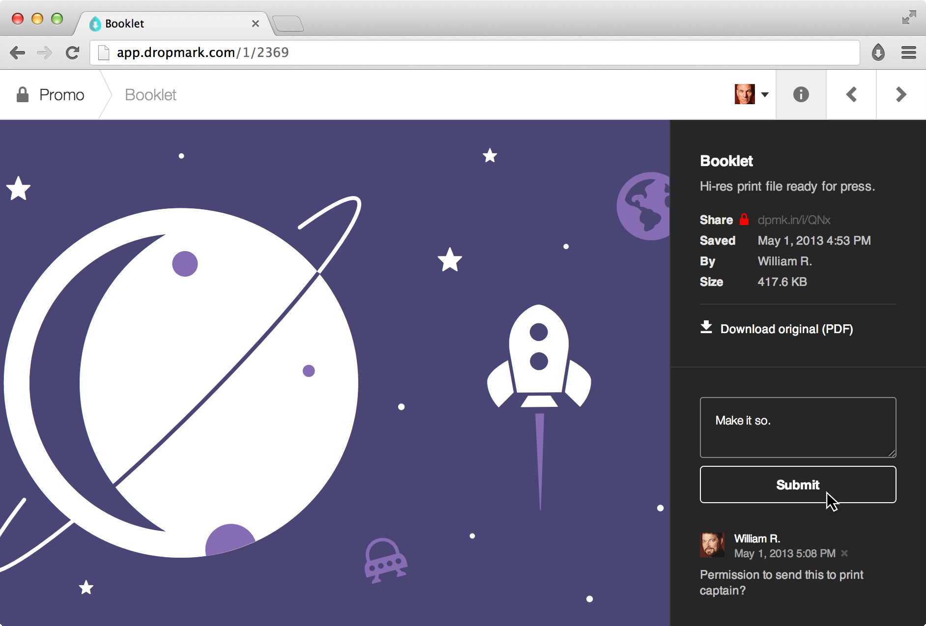The image size is (926, 626).
Task: Click the Submit comment button
Action: [798, 484]
